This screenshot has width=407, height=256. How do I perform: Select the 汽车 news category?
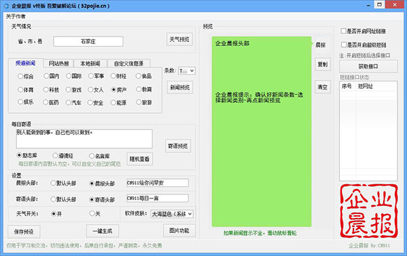(74, 103)
